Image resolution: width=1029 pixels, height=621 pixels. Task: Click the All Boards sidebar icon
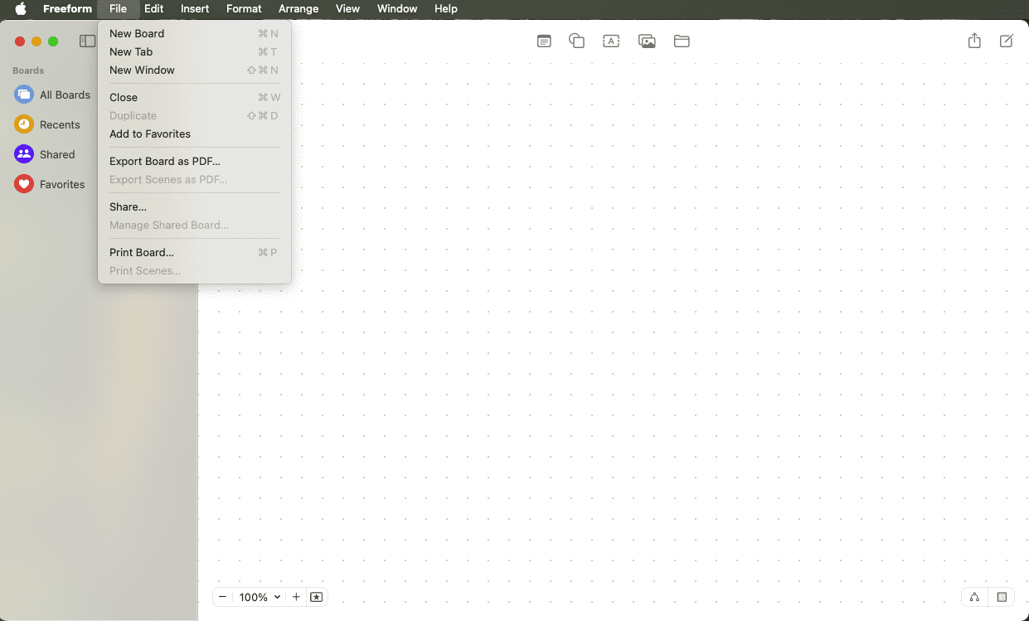(x=24, y=95)
